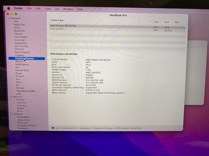Select Power in the sidebar
209x156 pixels.
pyautogui.click(x=19, y=73)
